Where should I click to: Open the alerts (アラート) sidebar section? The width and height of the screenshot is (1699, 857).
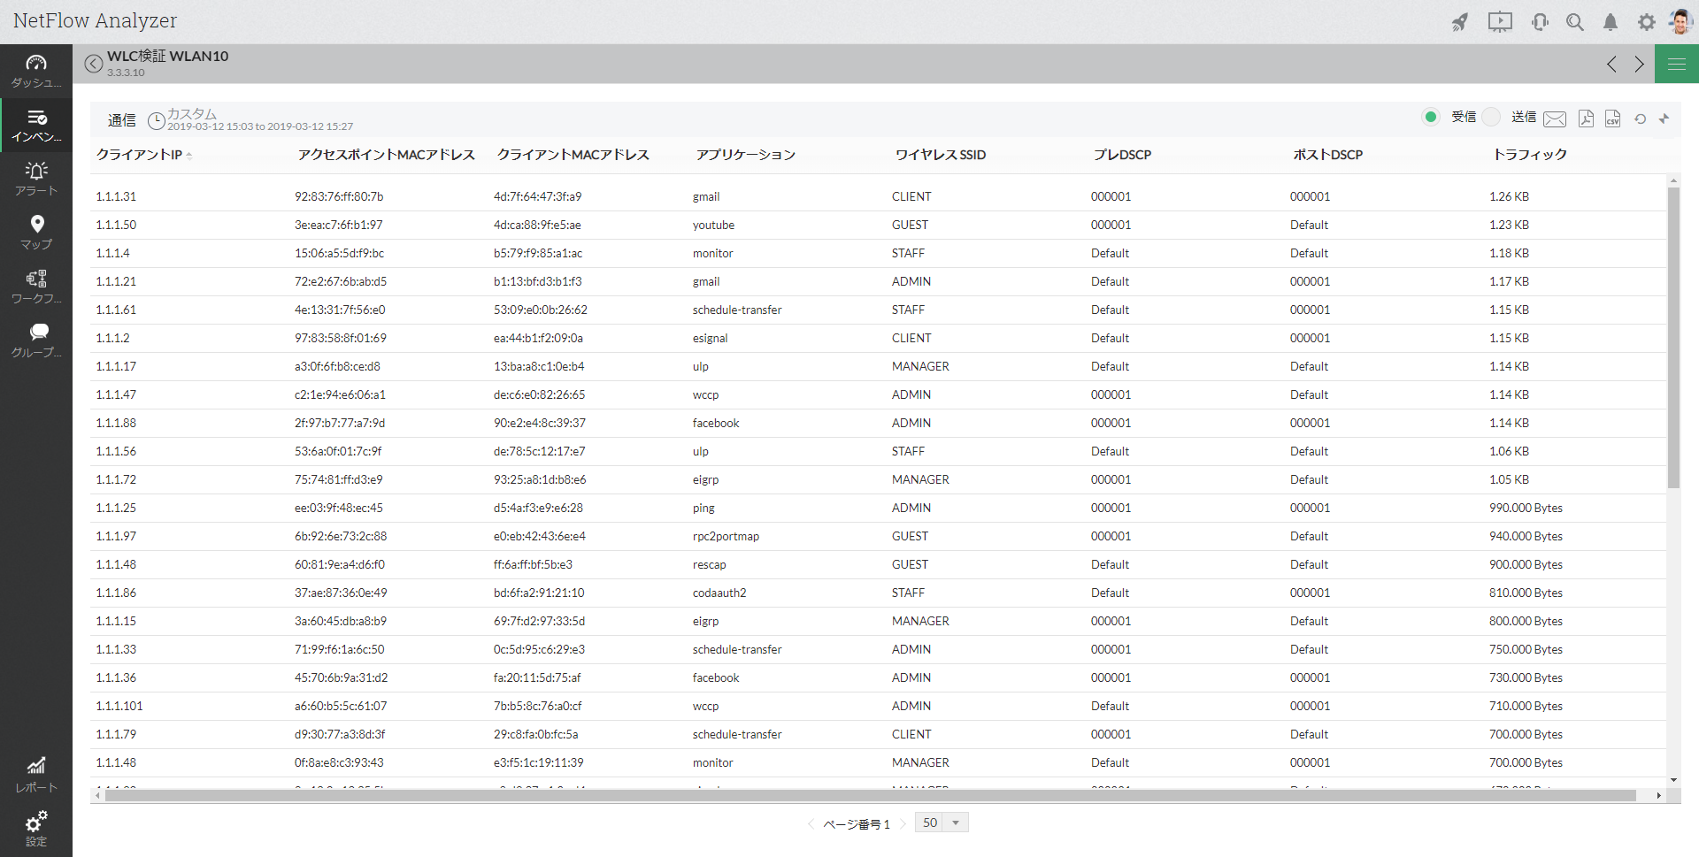pyautogui.click(x=36, y=179)
